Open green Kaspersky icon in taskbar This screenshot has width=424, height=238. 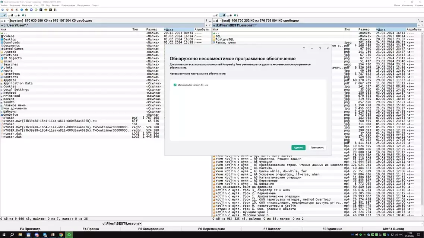click(x=69, y=235)
